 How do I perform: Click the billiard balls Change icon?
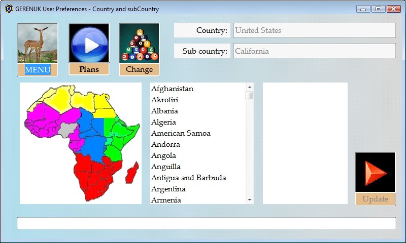[139, 44]
